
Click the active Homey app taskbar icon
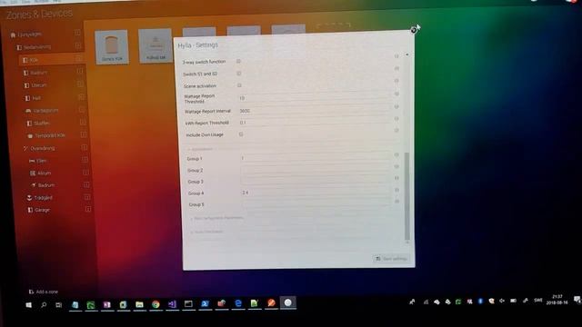287,302
